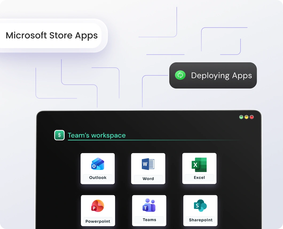This screenshot has width=283, height=229.
Task: Open the Teams app icon
Action: click(149, 205)
